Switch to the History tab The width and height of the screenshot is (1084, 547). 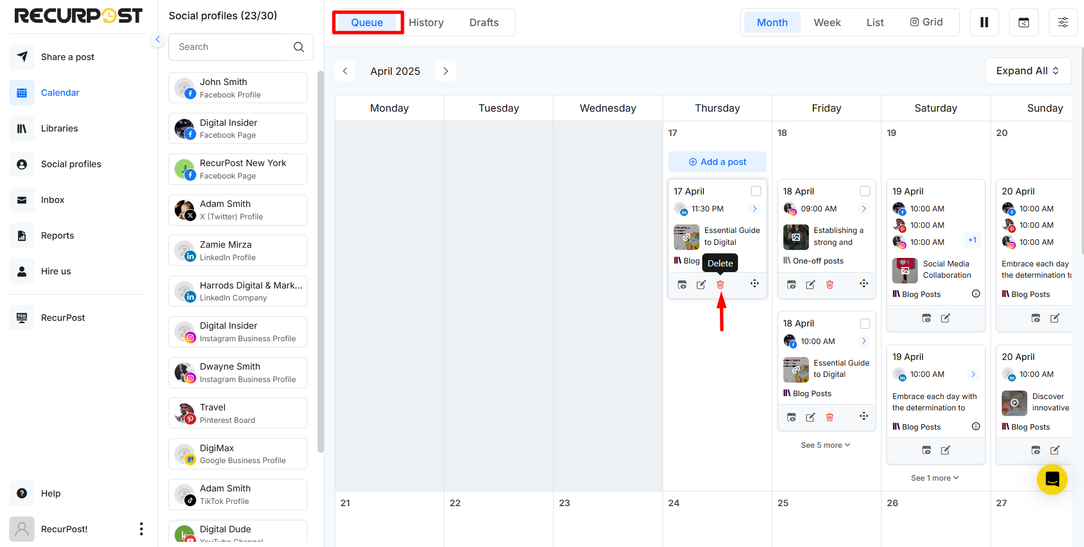426,23
